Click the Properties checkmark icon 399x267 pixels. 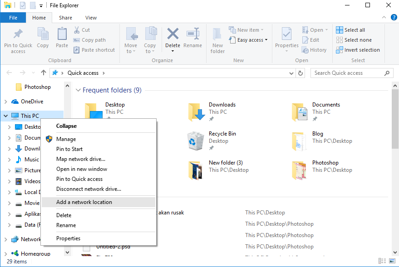286,34
